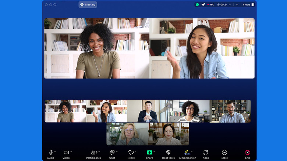The image size is (287, 161).
Task: Stop the camera via Video icon
Action: (66, 153)
